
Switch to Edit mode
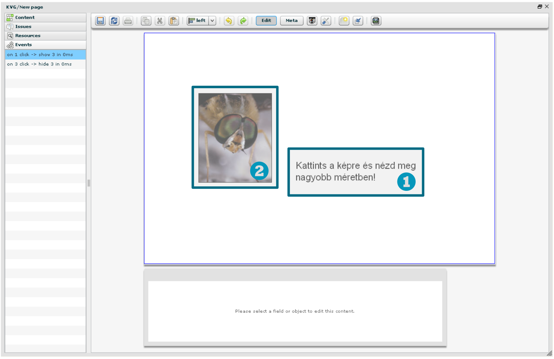tap(266, 21)
